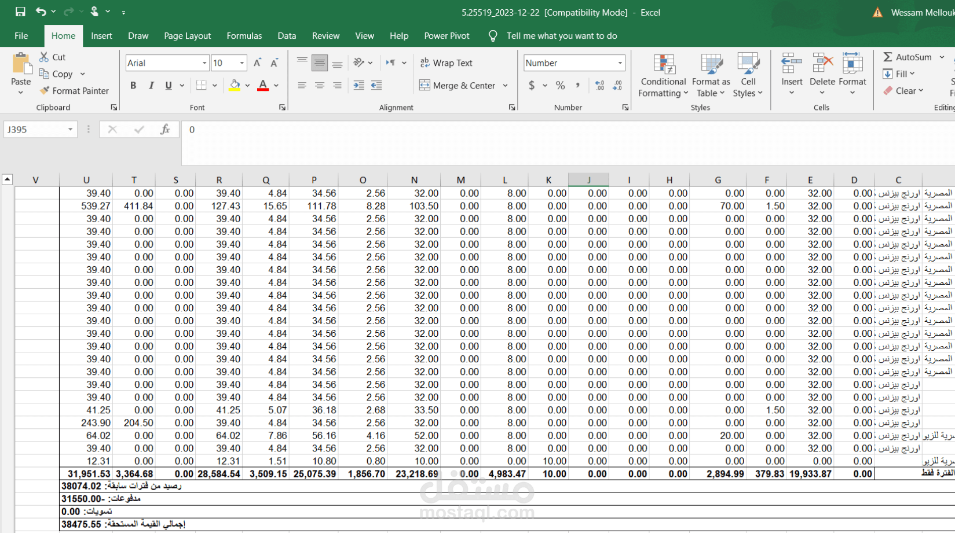Toggle Italic formatting
This screenshot has height=533, width=955.
151,85
